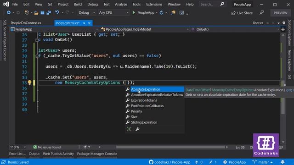The height and width of the screenshot is (165, 294).
Task: Expand the open documents list arrow
Action: point(278,23)
